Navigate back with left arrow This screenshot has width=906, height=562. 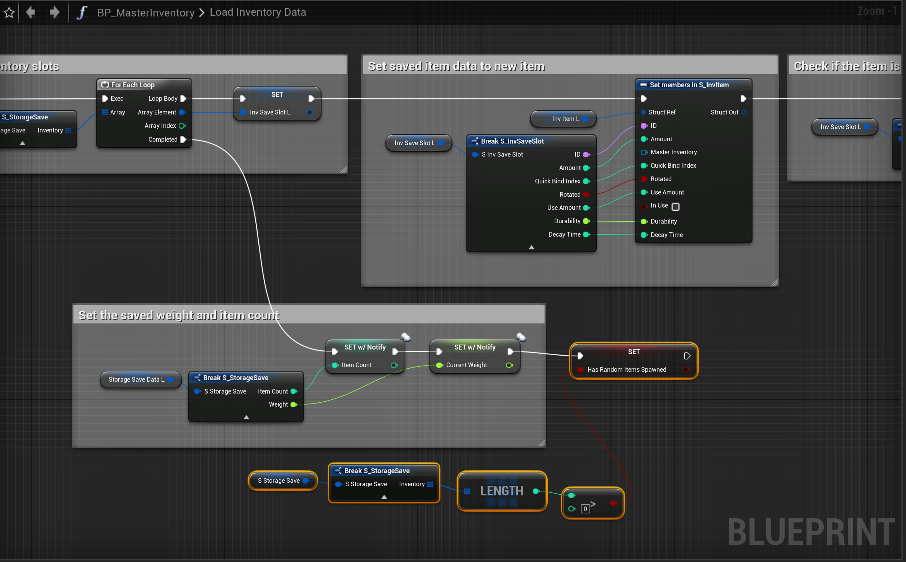[31, 12]
